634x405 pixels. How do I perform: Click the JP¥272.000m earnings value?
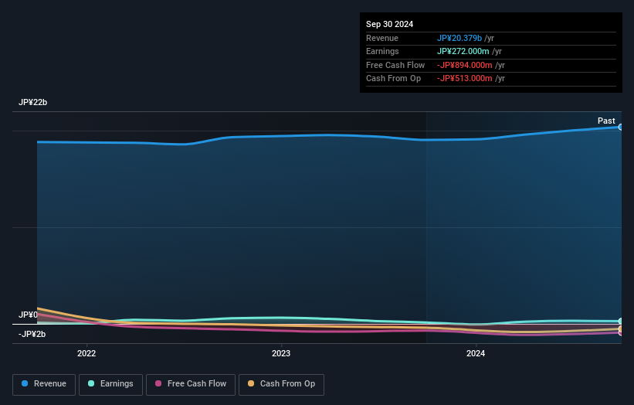(463, 51)
